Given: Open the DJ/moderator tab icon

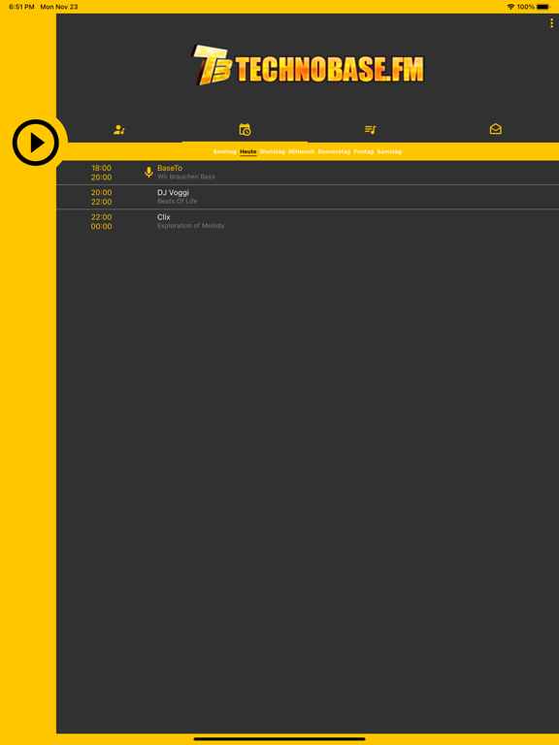Looking at the screenshot, I should coord(118,129).
